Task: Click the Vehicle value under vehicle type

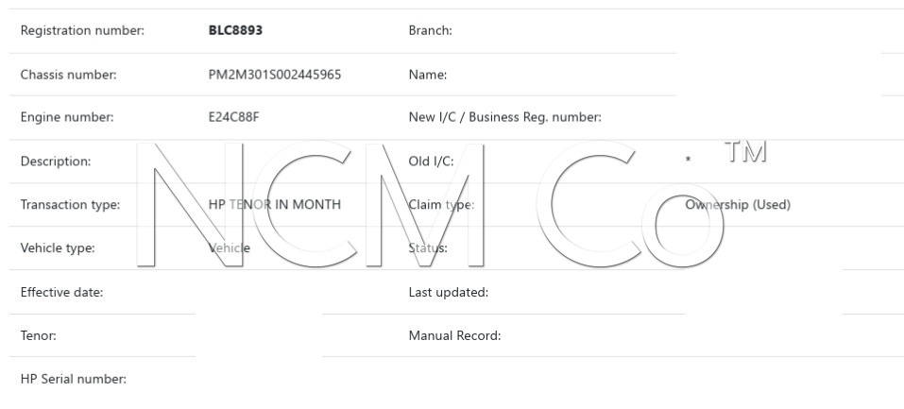Action: (230, 248)
